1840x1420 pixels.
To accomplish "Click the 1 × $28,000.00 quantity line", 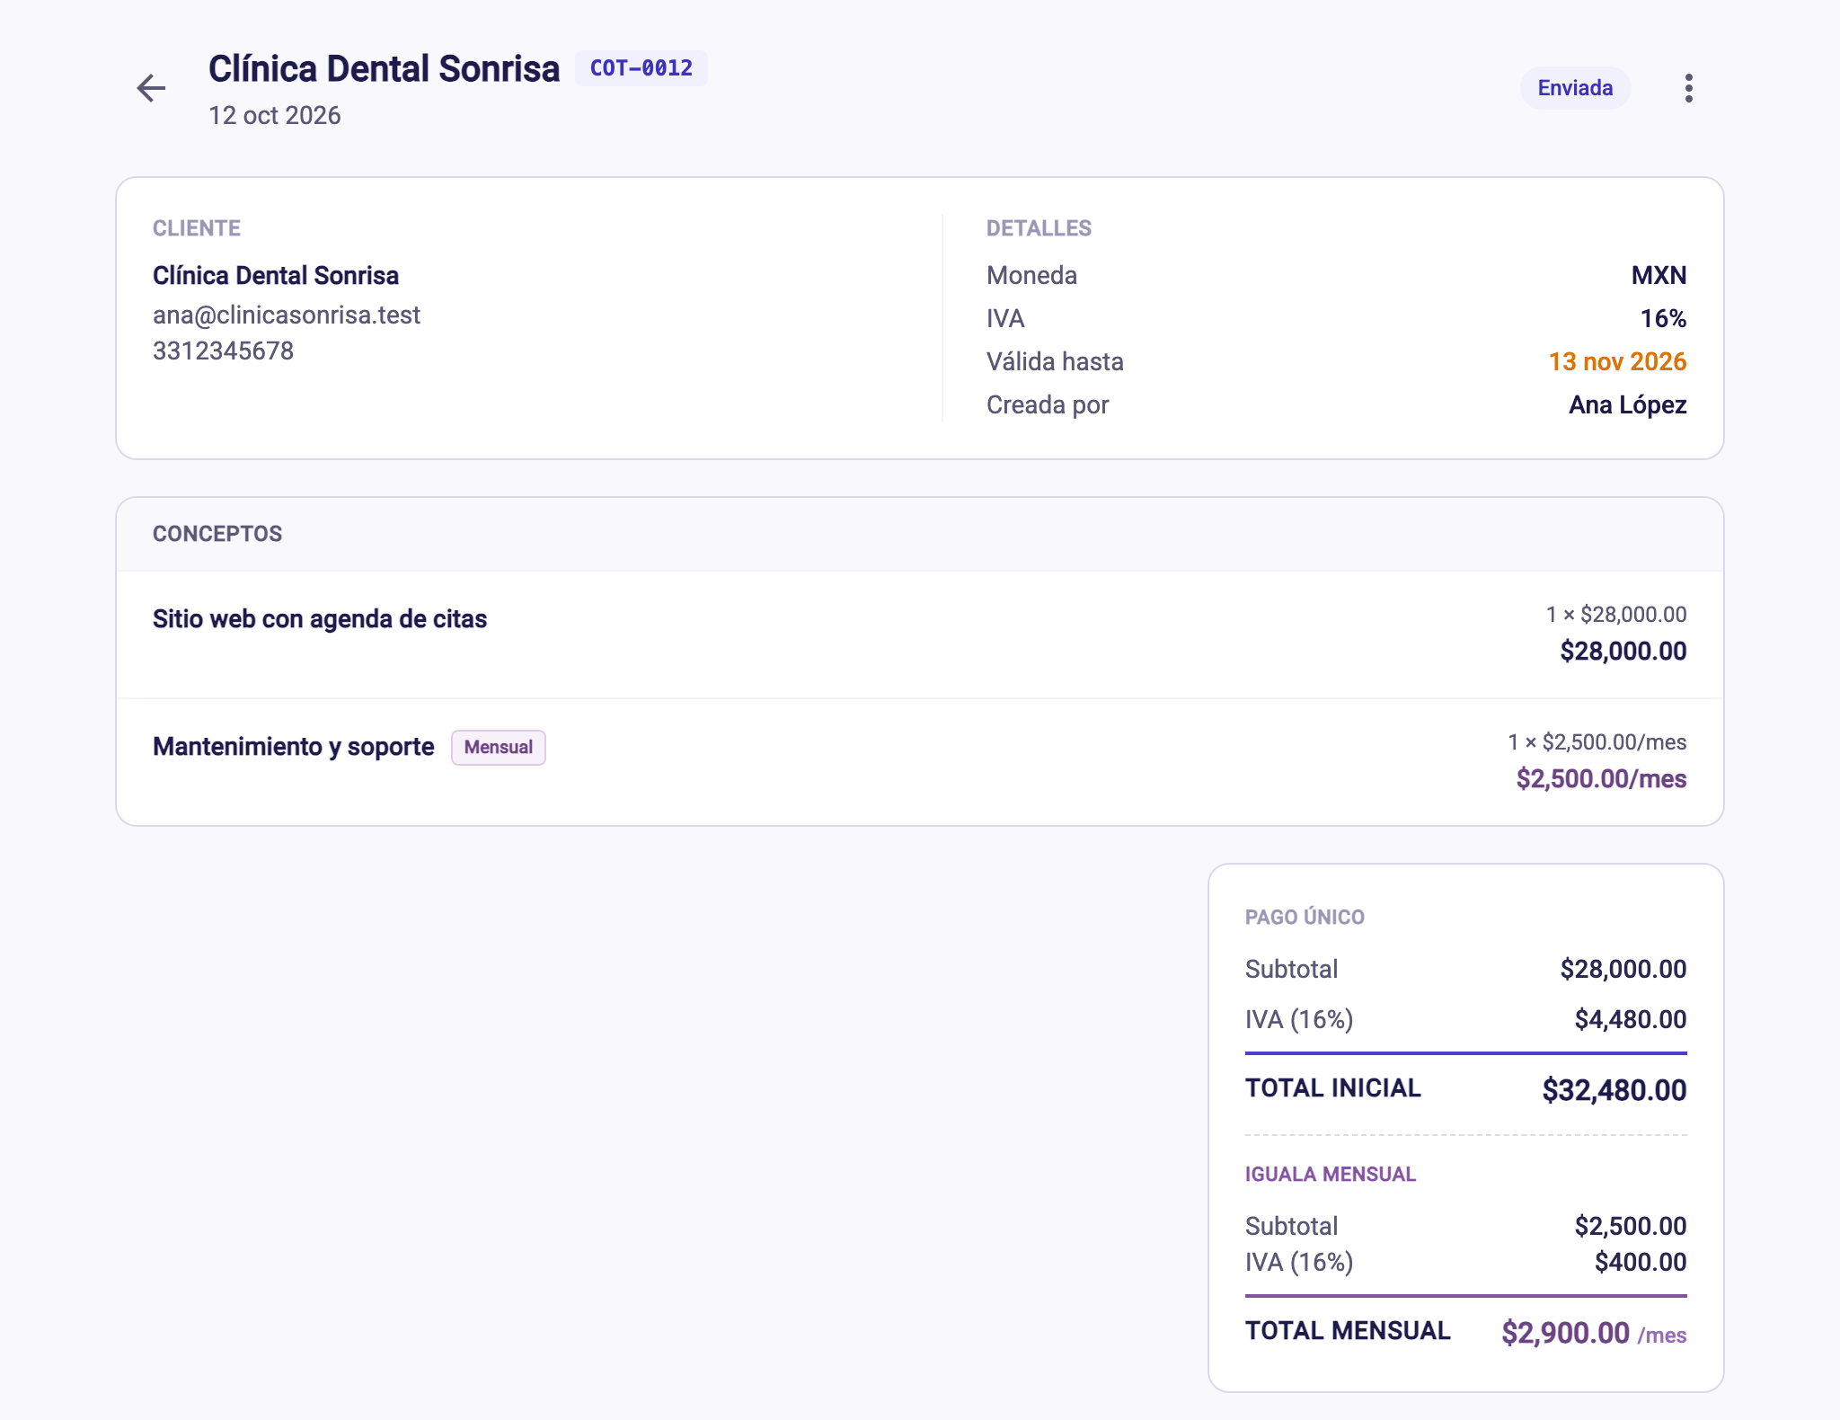I will [1615, 614].
